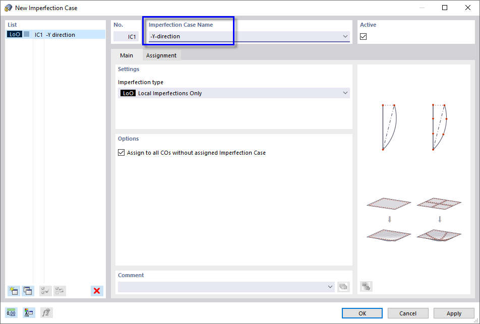
Task: Click the graphic settings icon below diagrams
Action: click(366, 286)
